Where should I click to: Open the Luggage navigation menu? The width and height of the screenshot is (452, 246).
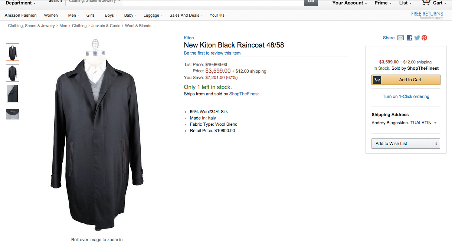(x=153, y=15)
